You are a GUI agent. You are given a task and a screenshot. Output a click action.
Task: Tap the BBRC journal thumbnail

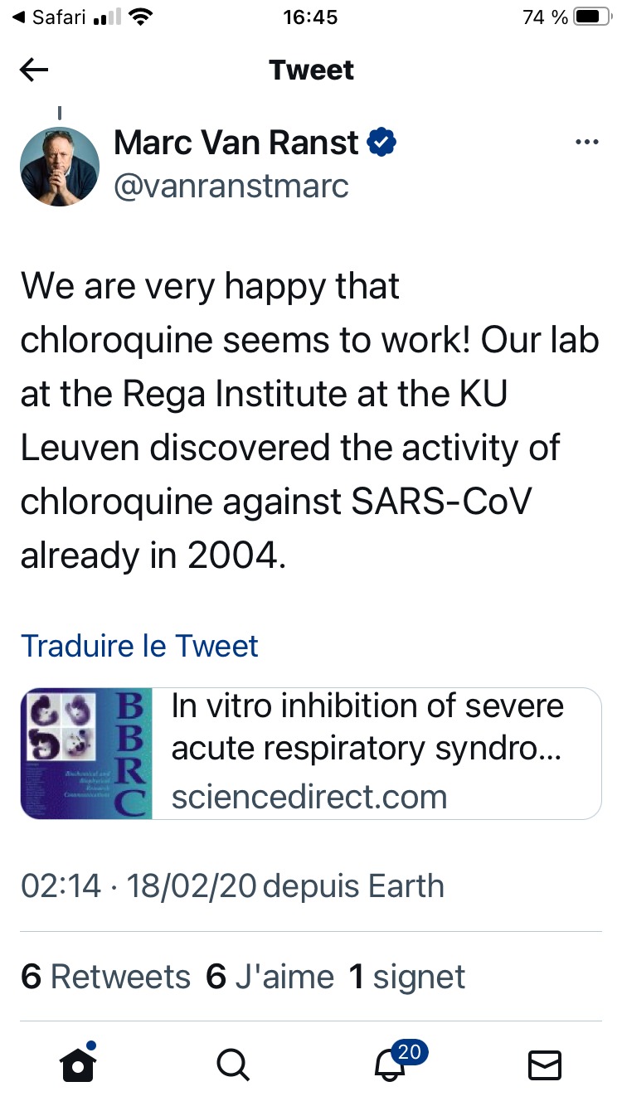(86, 753)
